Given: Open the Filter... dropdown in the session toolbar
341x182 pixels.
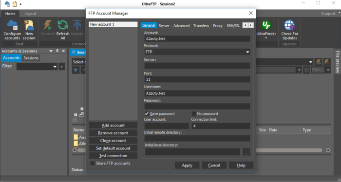Looking at the screenshot, I should [328, 70].
